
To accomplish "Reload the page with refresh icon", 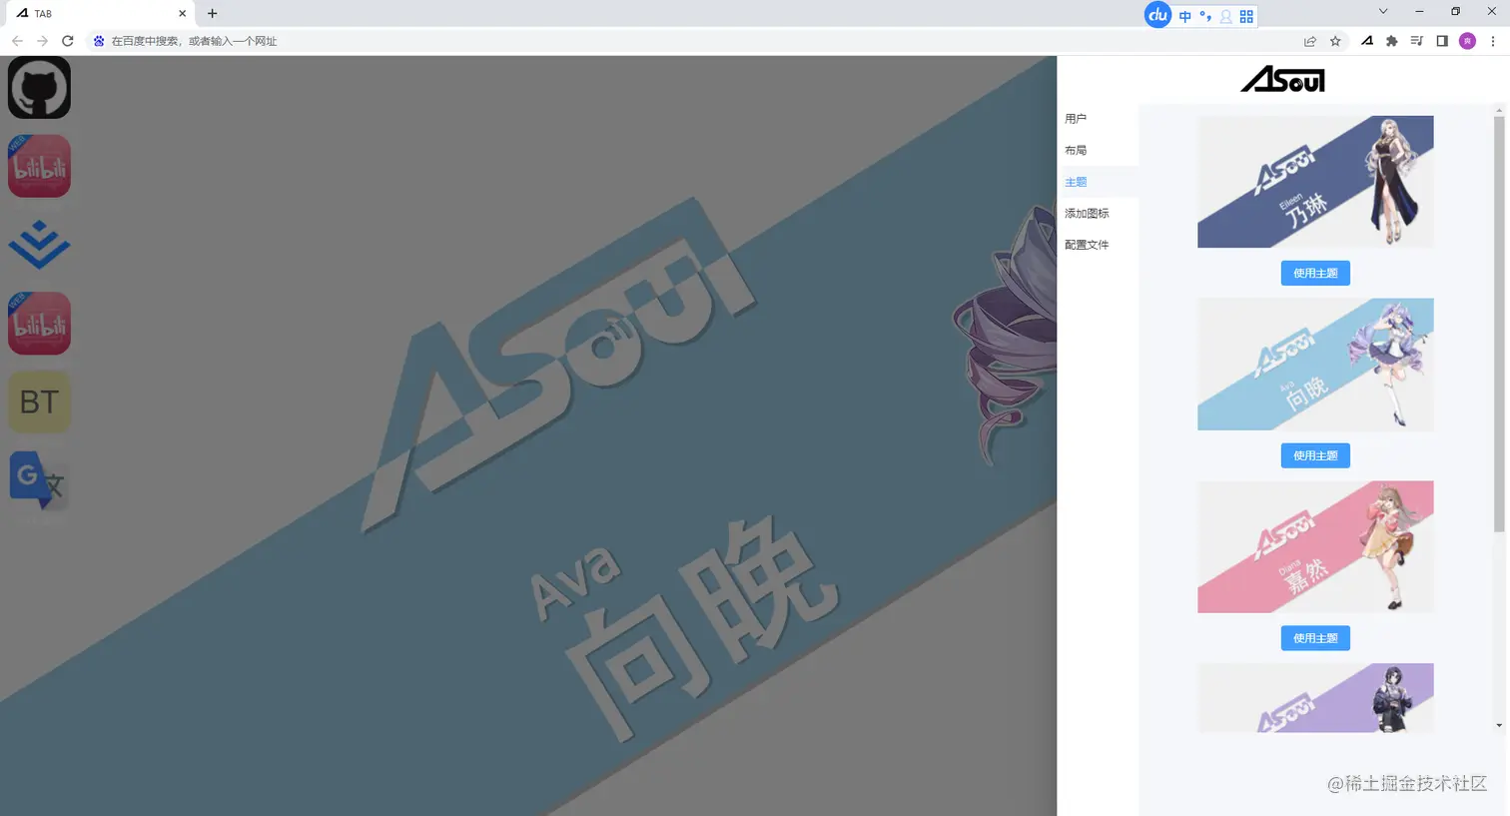I will pos(68,41).
